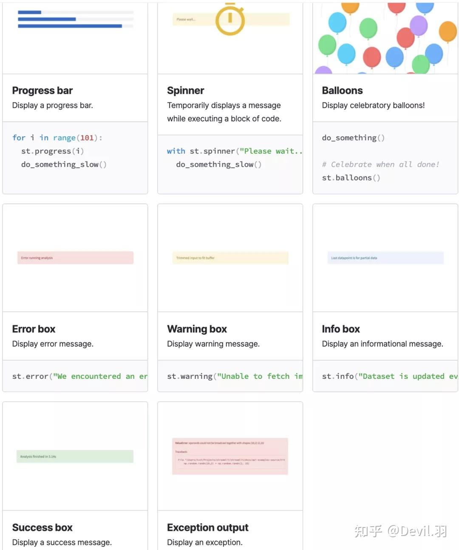This screenshot has width=459, height=550.
Task: Open the Progress bar card title
Action: coord(42,90)
